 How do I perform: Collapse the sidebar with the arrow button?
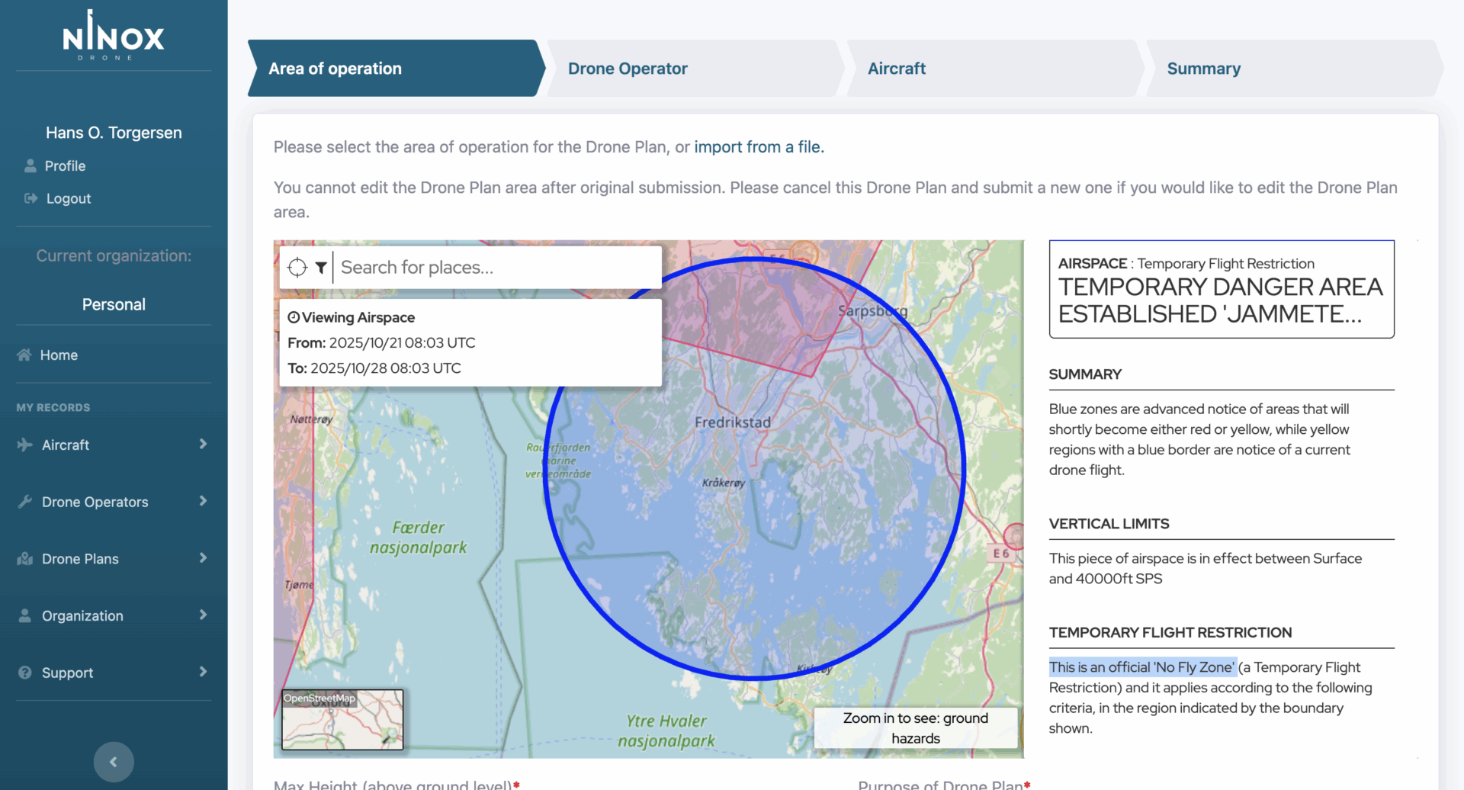114,762
